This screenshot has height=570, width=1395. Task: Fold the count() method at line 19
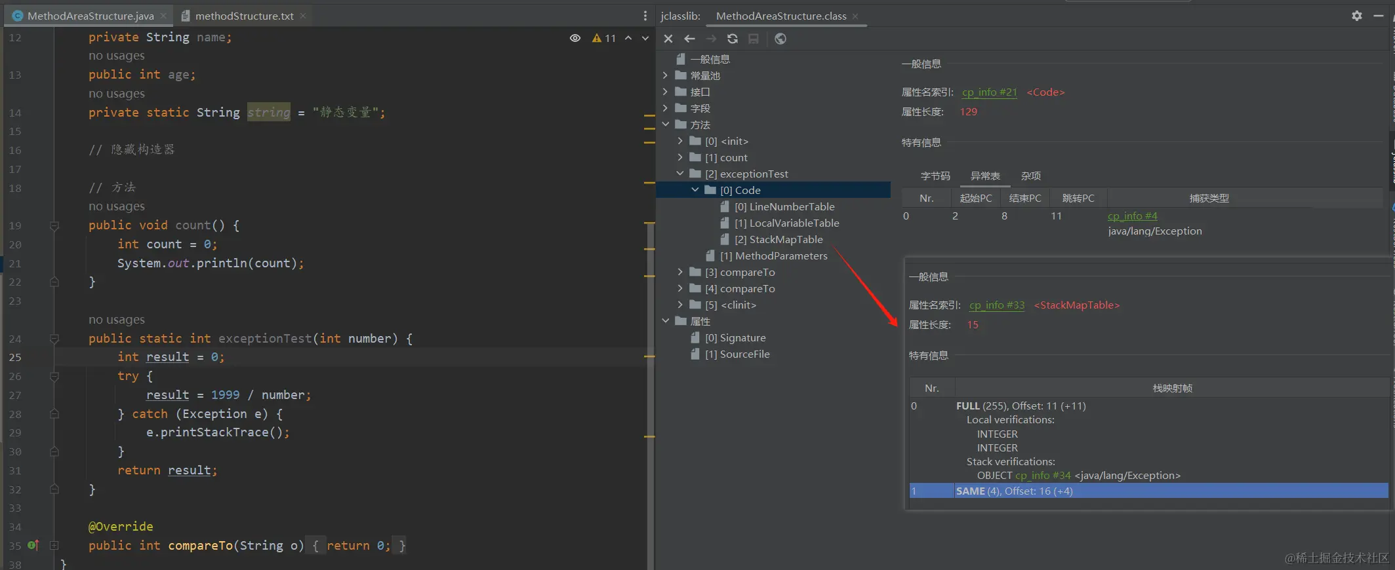(x=54, y=225)
